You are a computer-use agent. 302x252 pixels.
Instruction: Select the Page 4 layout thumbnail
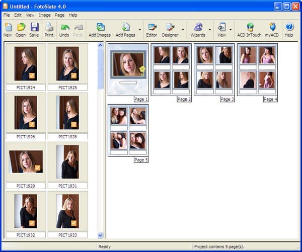257,69
